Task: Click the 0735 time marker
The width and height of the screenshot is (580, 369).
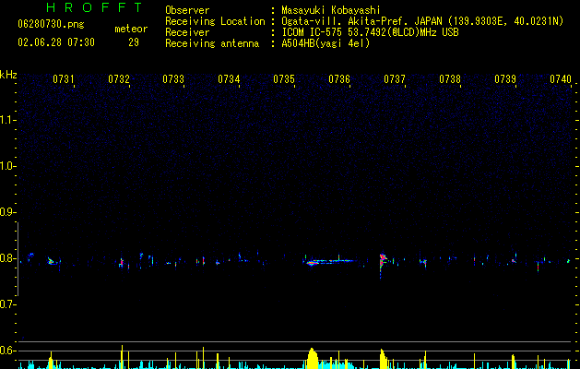Action: click(284, 79)
